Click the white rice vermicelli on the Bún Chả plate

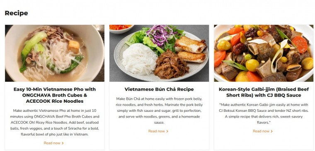click(139, 59)
